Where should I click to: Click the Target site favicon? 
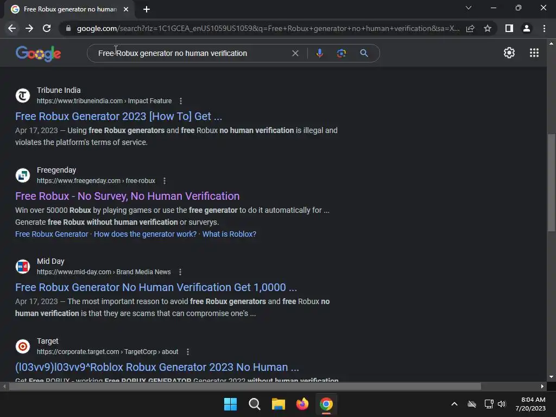(x=23, y=346)
